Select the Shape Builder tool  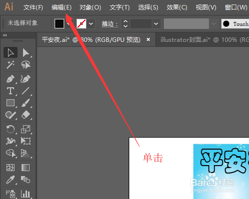click(x=11, y=153)
